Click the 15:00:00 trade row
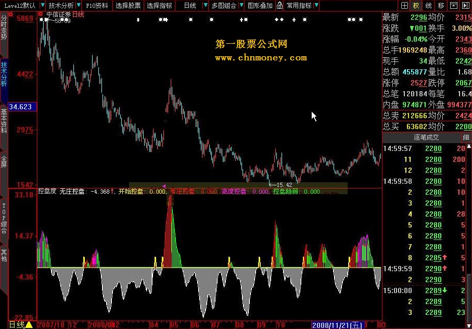Image resolution: width=472 pixels, height=329 pixels. [x=425, y=291]
